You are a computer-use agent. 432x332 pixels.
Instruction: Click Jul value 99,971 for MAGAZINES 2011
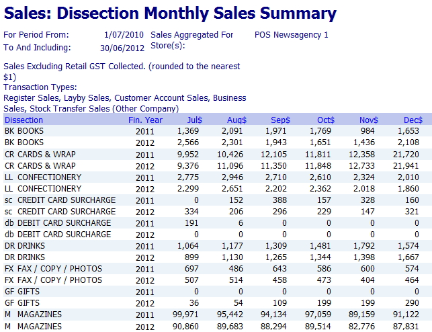tap(185, 315)
